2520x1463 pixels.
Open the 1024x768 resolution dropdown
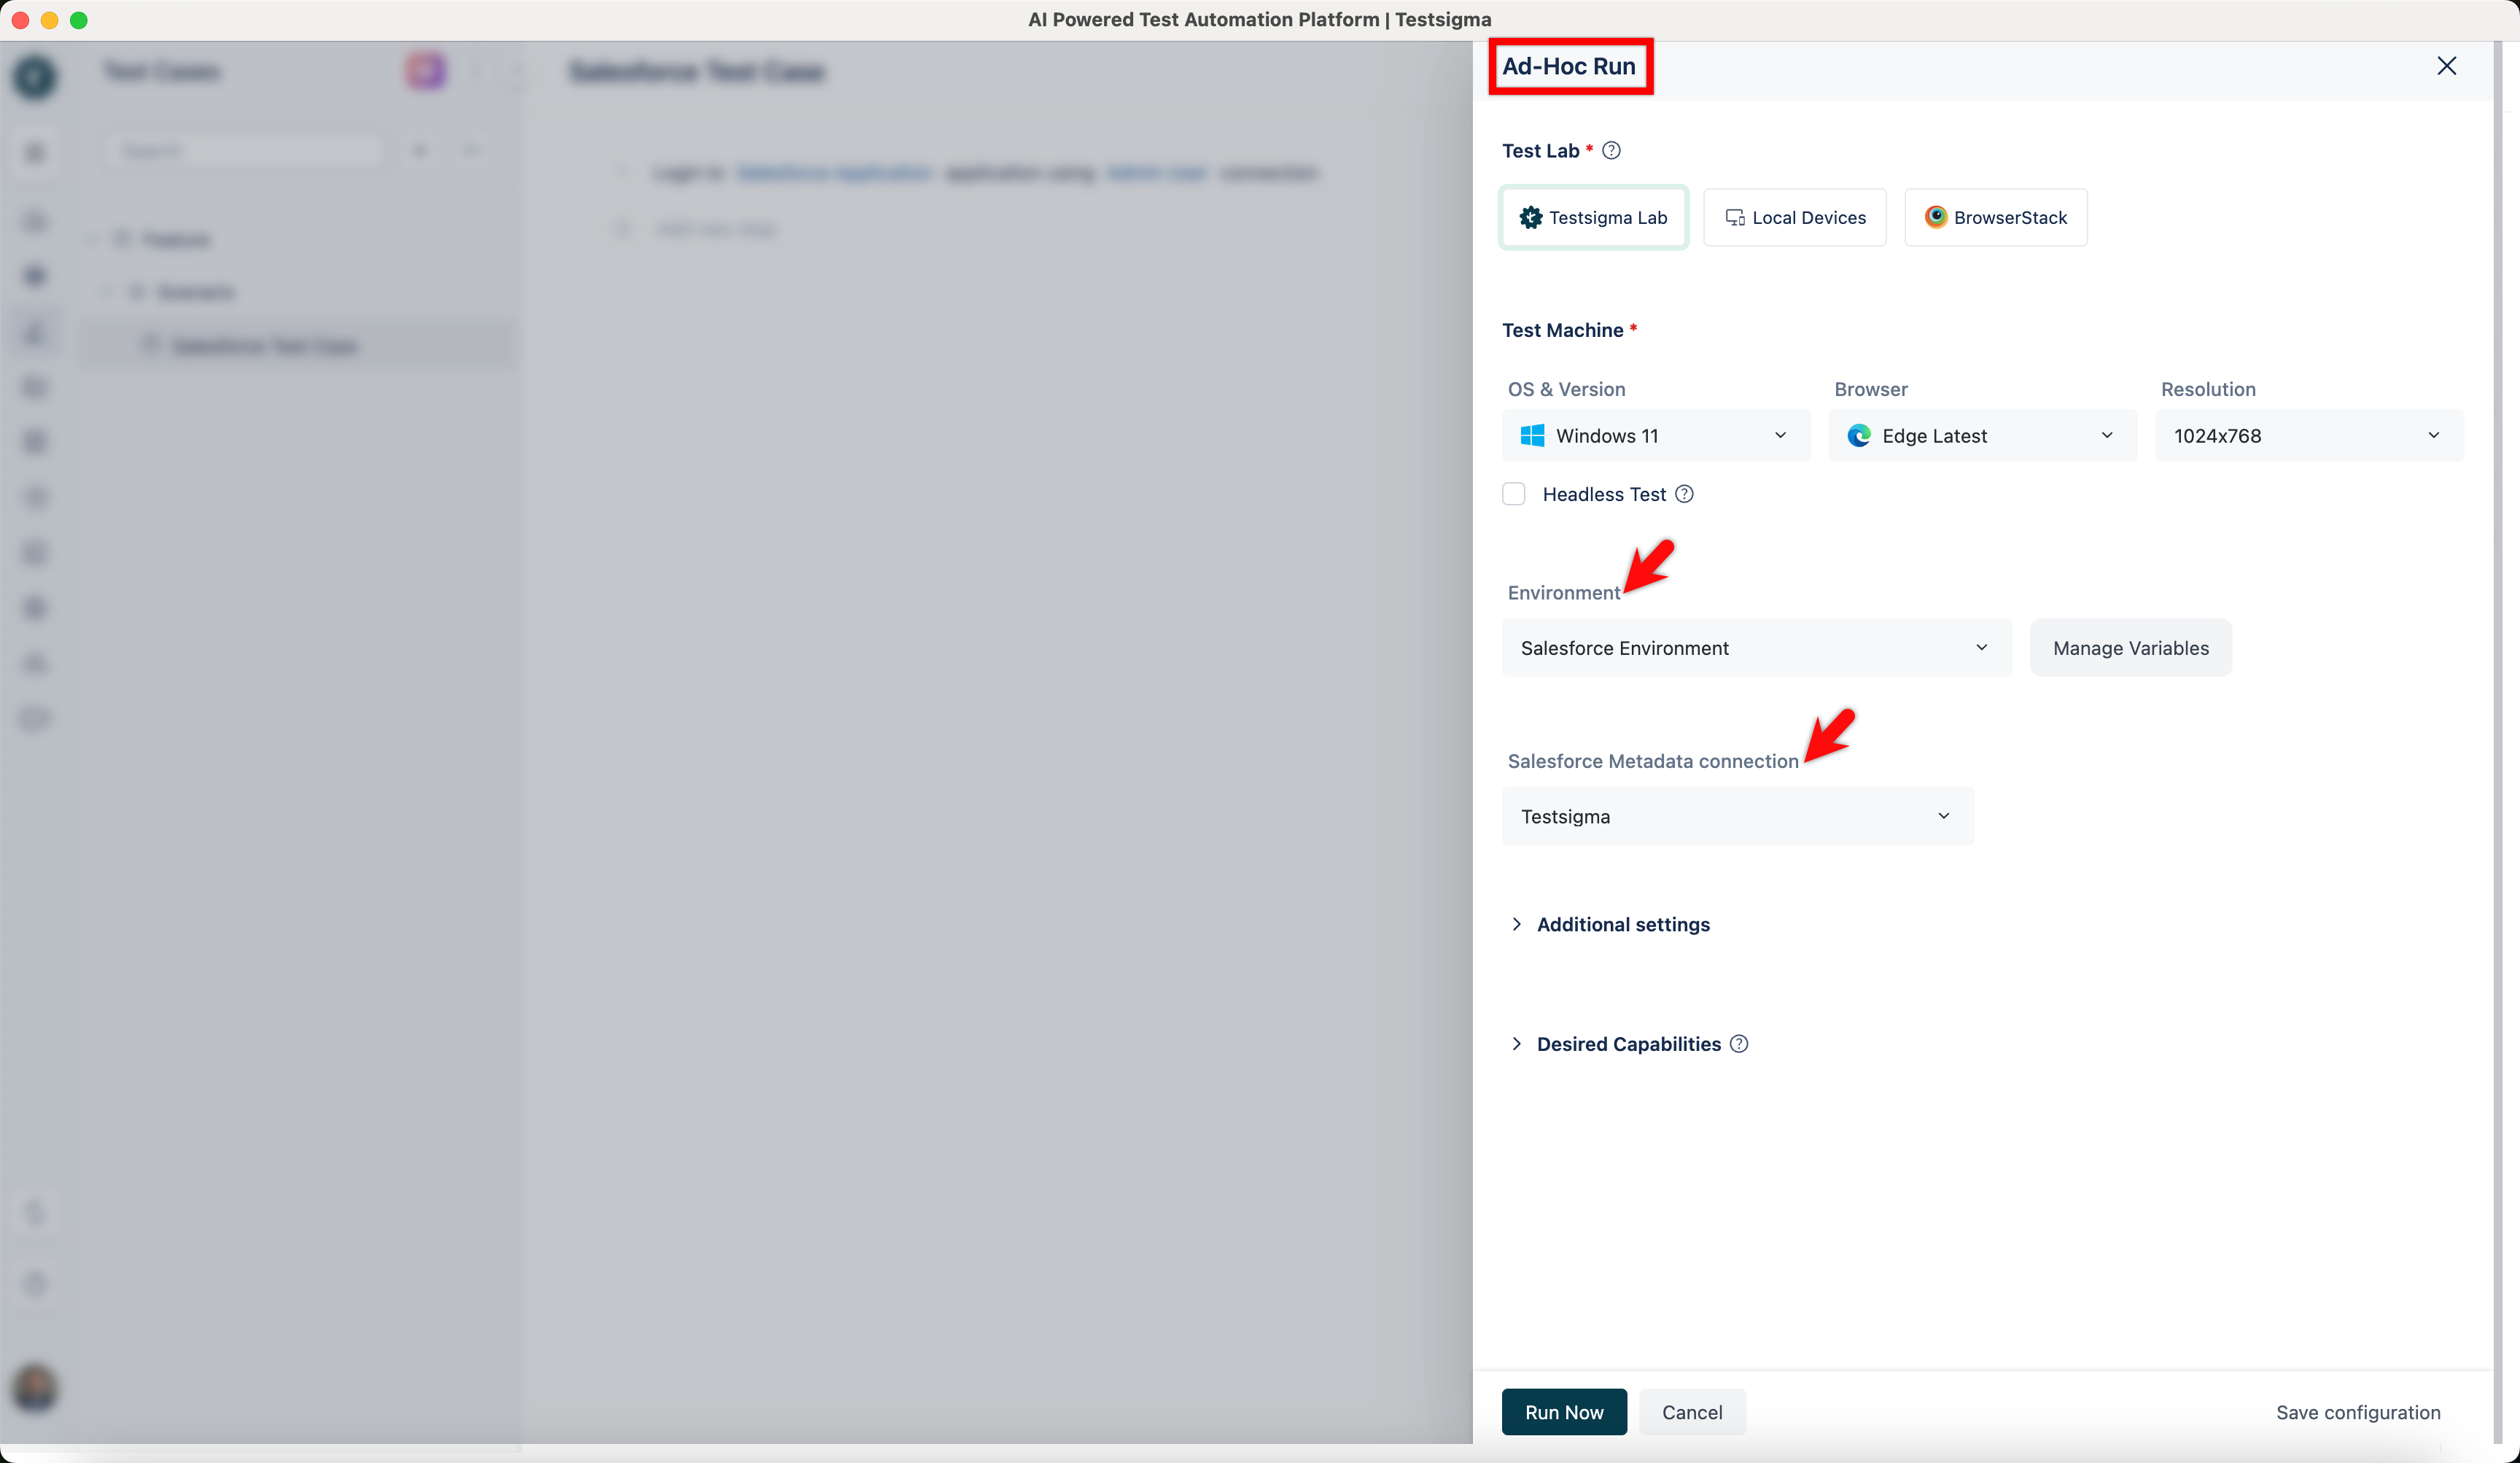pyautogui.click(x=2309, y=436)
